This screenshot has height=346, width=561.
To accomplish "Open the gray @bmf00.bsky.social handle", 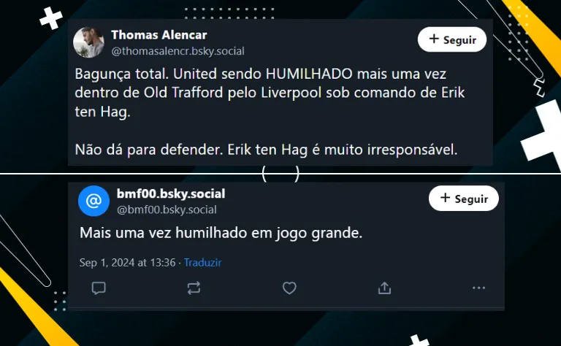I will 167,209.
